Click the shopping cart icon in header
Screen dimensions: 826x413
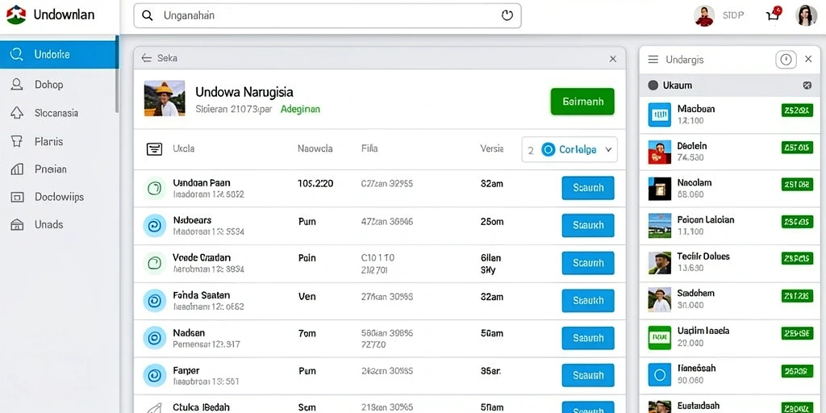pos(773,15)
